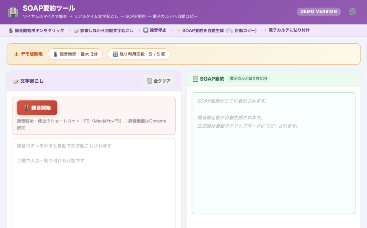Click the DEMO VERSION badge
Screen dimensions: 367x228
point(318,11)
